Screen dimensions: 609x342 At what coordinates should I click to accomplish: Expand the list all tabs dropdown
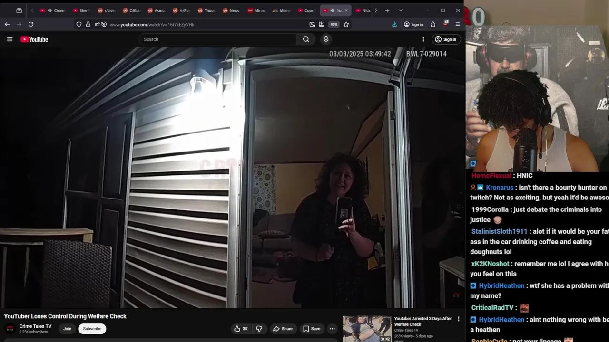400,10
